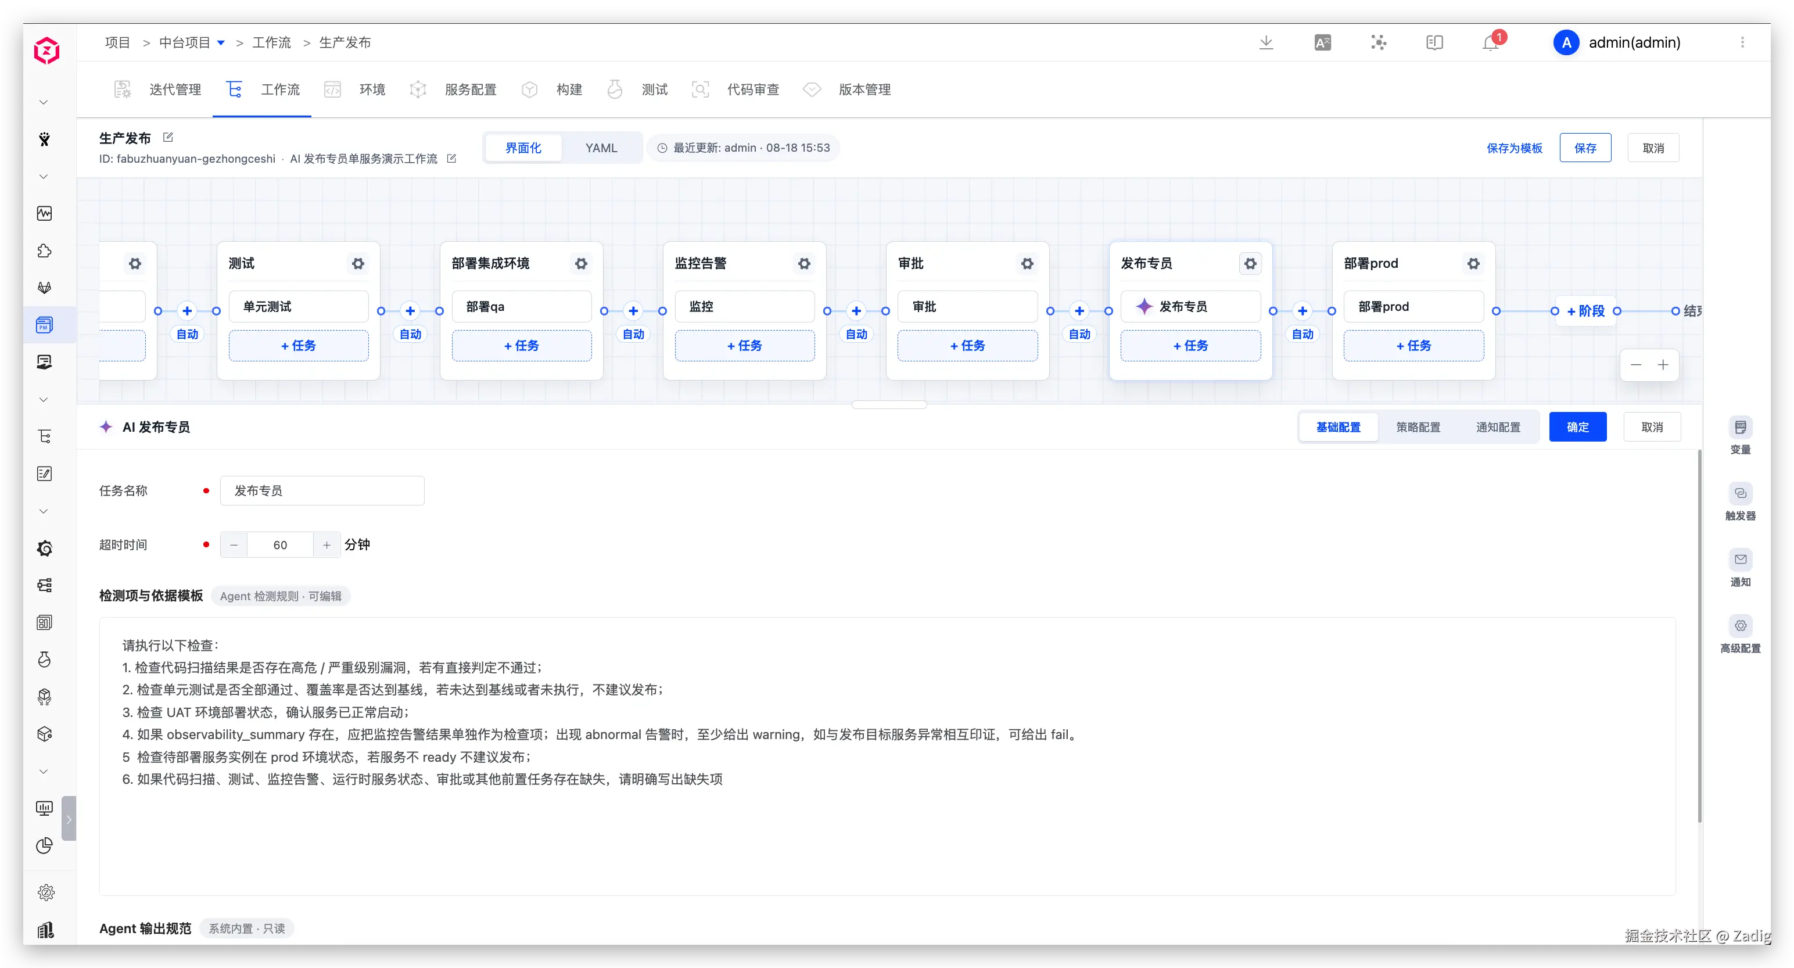Add a new 阶段 stage

point(1586,311)
